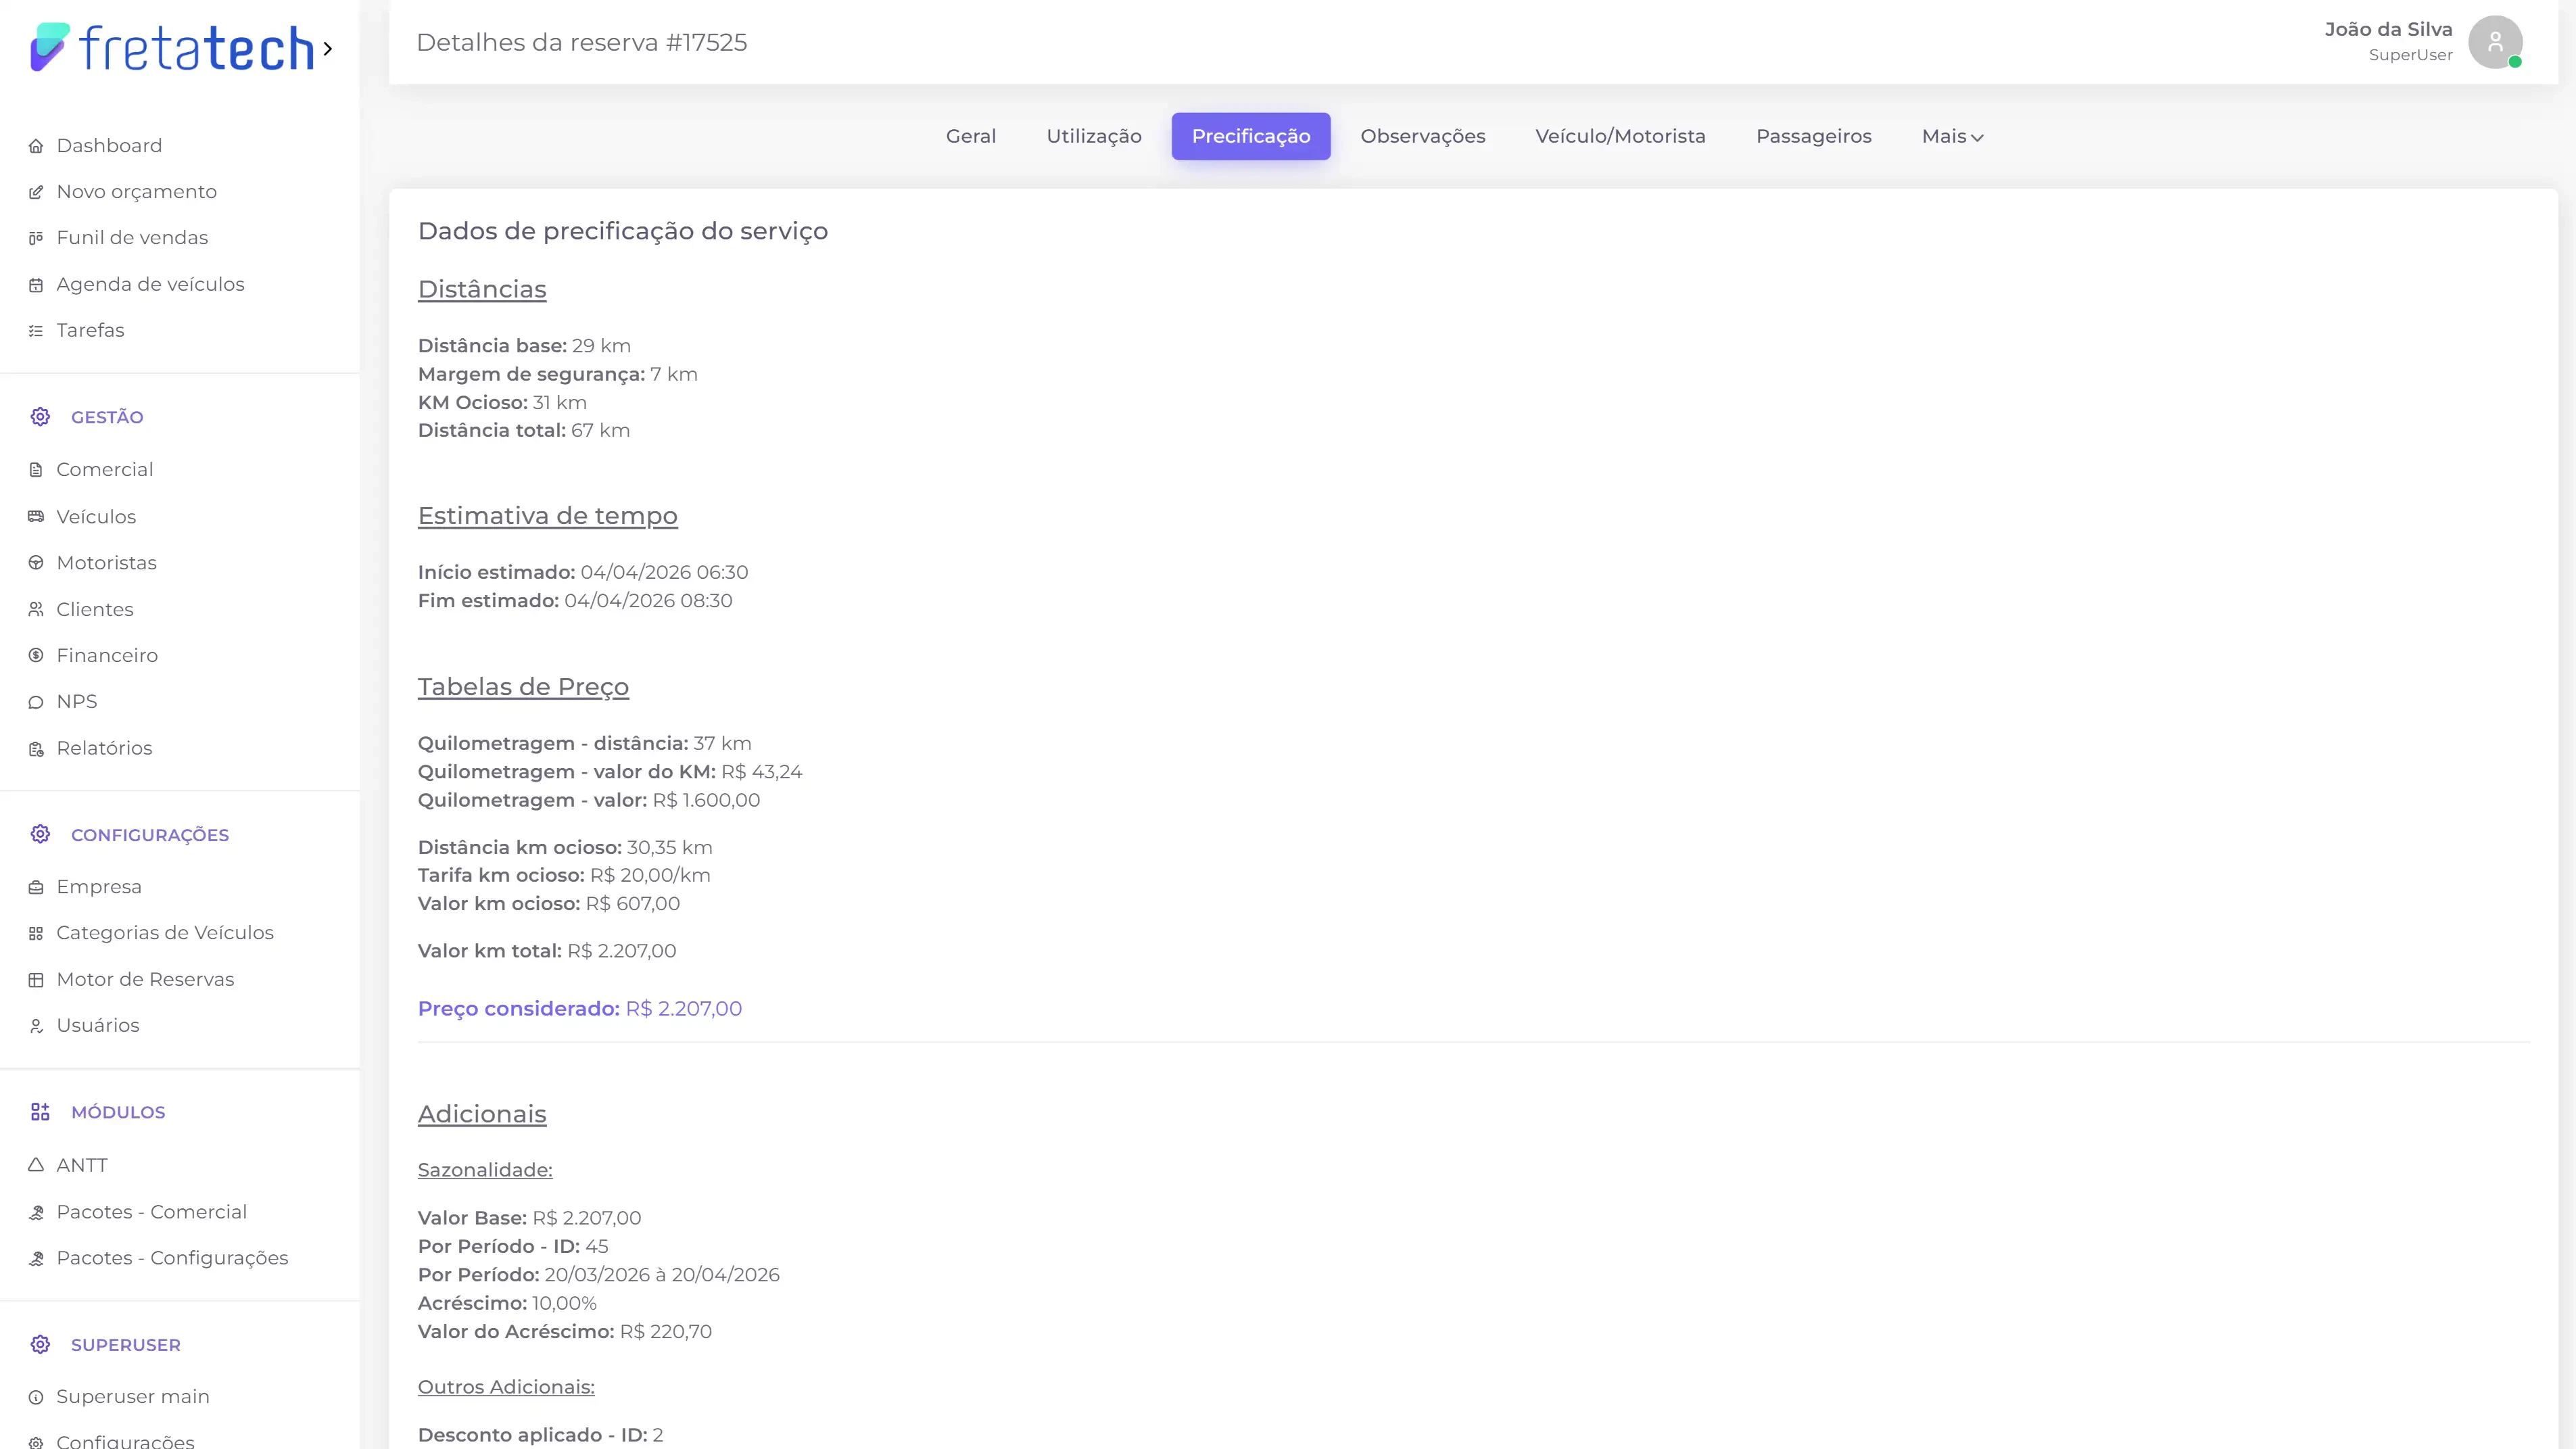This screenshot has height=1449, width=2576.
Task: Click the Categorias de Veículos grid icon
Action: (x=36, y=933)
